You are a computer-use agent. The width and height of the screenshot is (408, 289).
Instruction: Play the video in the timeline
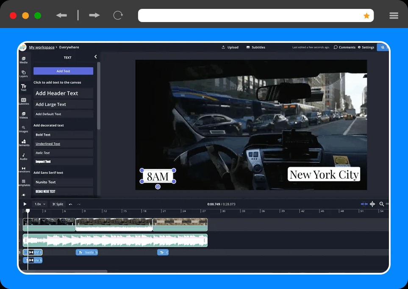pos(25,204)
